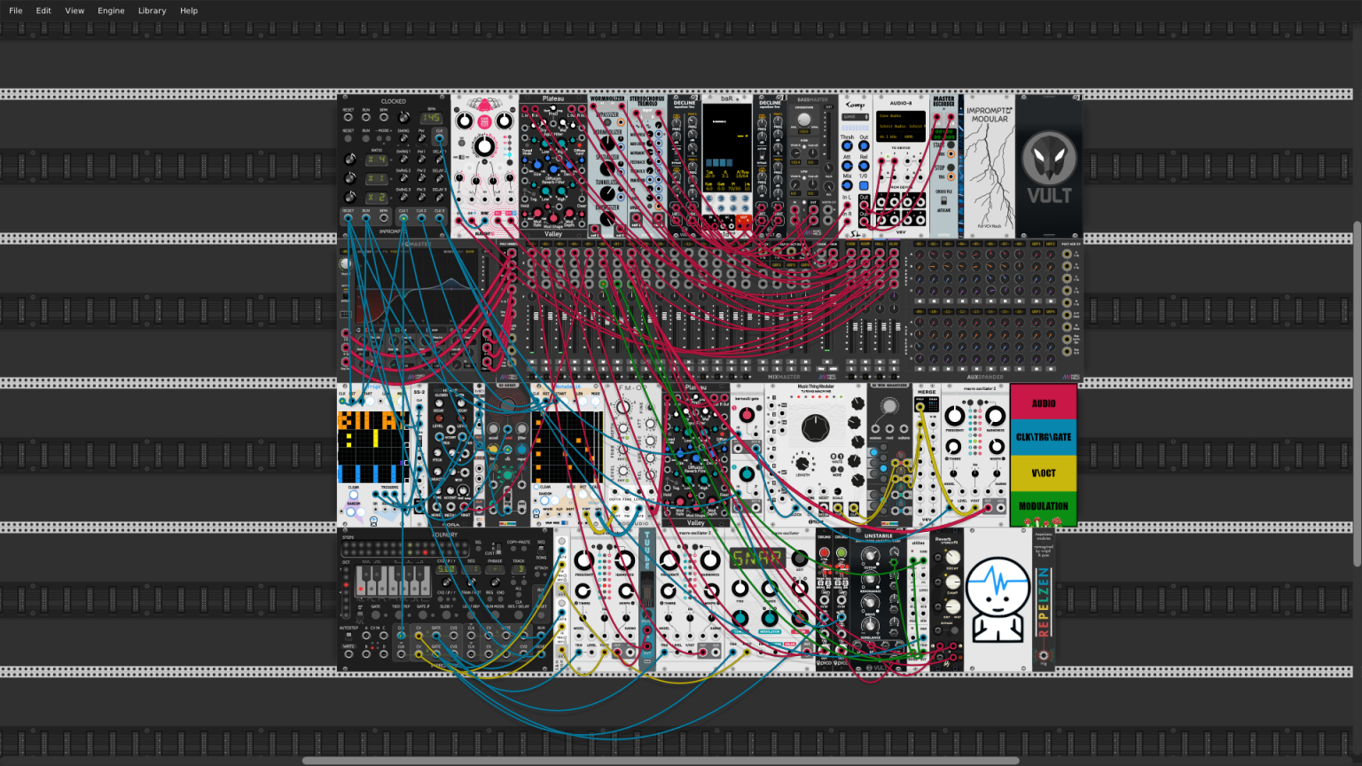Click STOP on the Master Recorder
1362x766 pixels.
[951, 167]
